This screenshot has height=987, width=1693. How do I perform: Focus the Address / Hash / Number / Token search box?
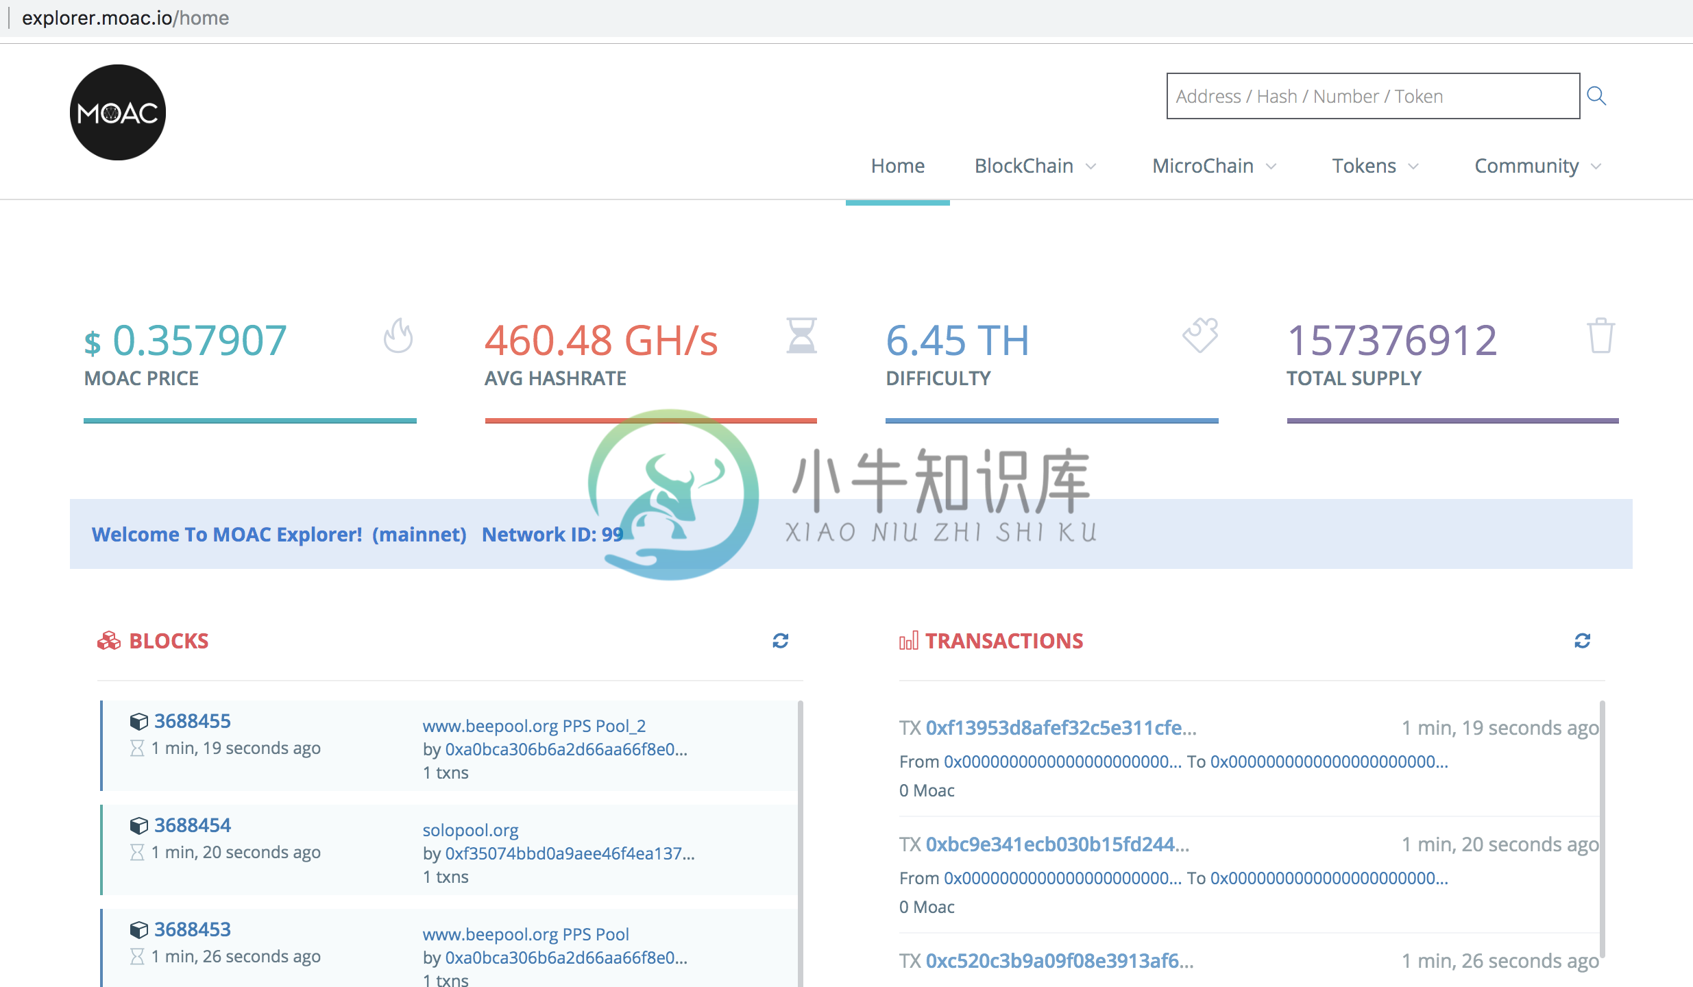[x=1373, y=96]
